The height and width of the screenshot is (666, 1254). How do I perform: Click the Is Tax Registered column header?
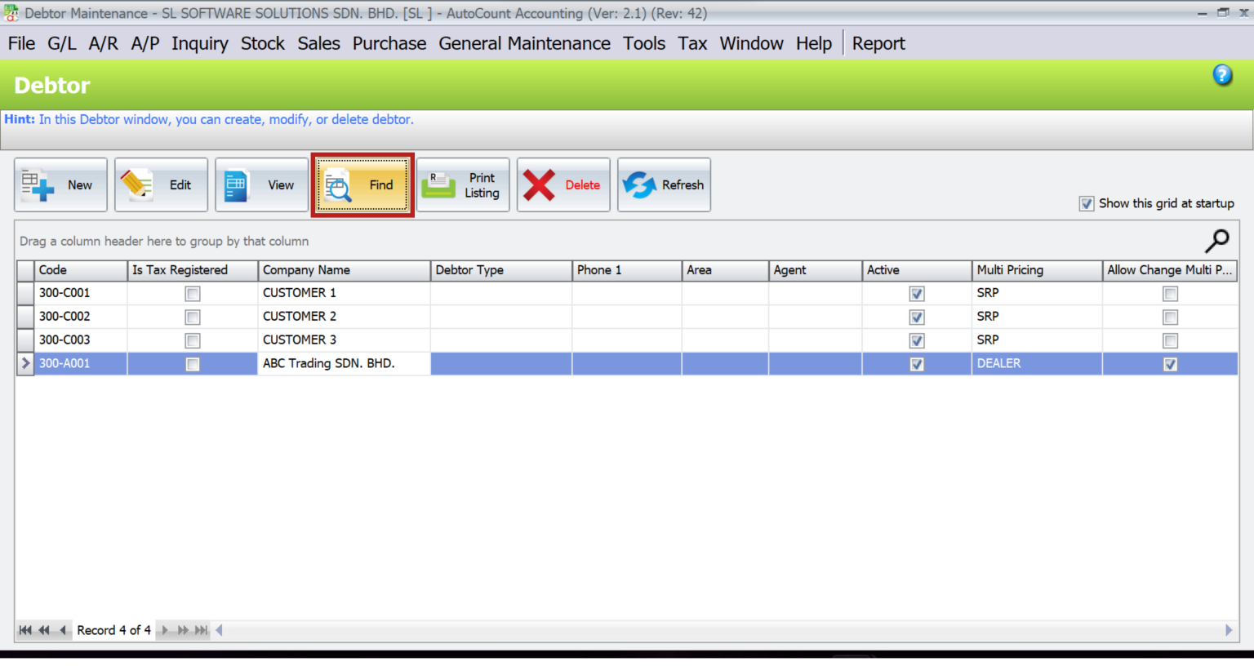[193, 270]
